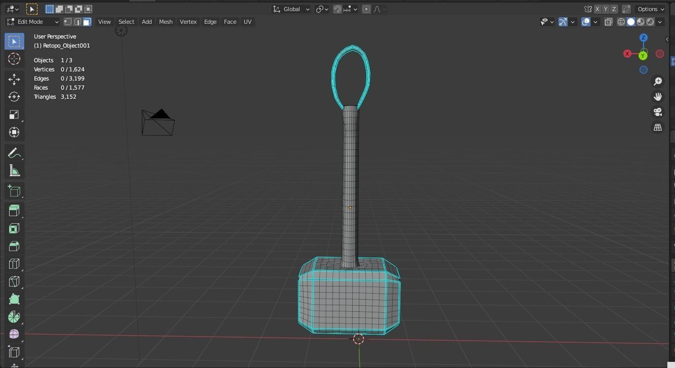675x368 pixels.
Task: Choose the Measure tool
Action: pyautogui.click(x=14, y=171)
